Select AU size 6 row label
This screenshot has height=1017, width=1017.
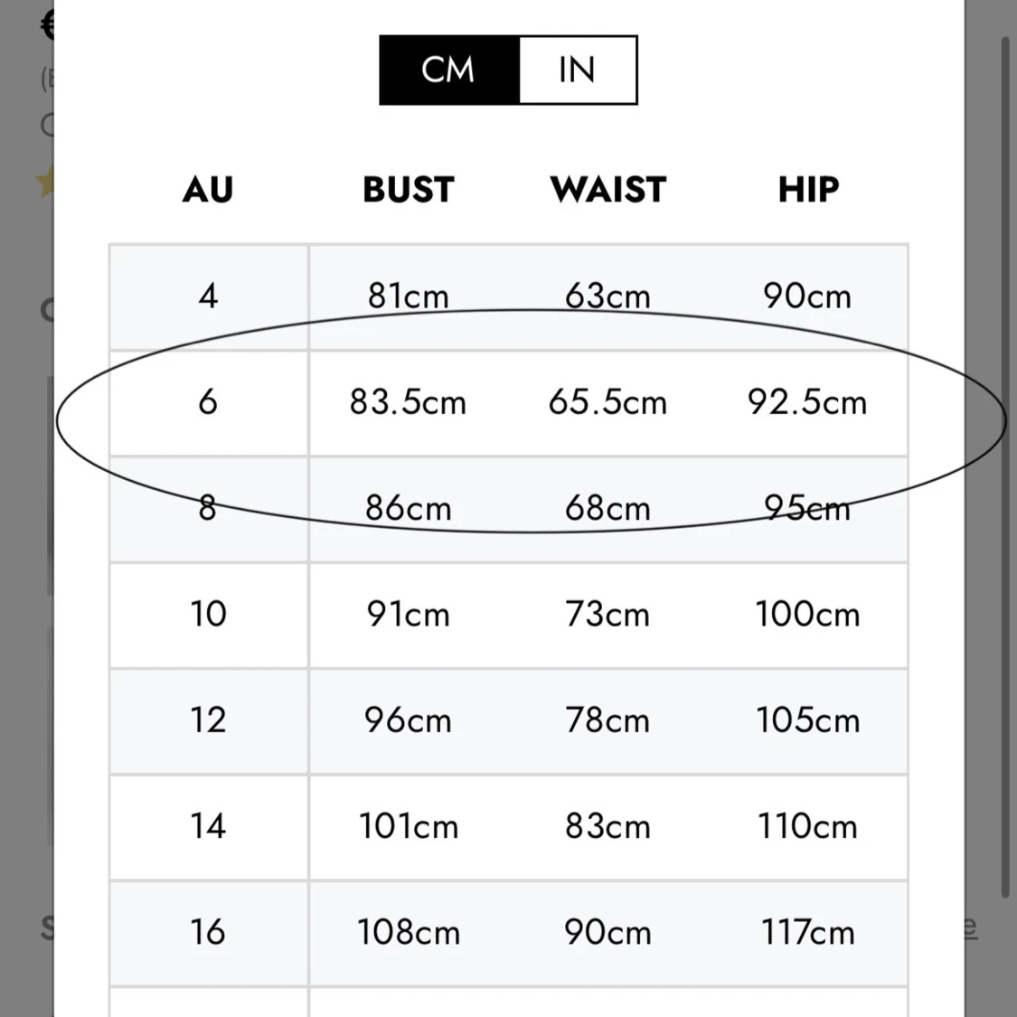click(208, 402)
